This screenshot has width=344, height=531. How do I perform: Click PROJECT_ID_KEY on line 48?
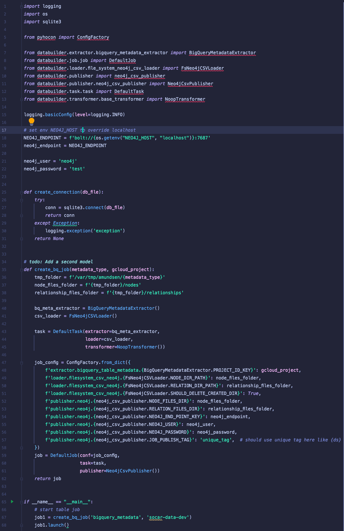[232, 370]
